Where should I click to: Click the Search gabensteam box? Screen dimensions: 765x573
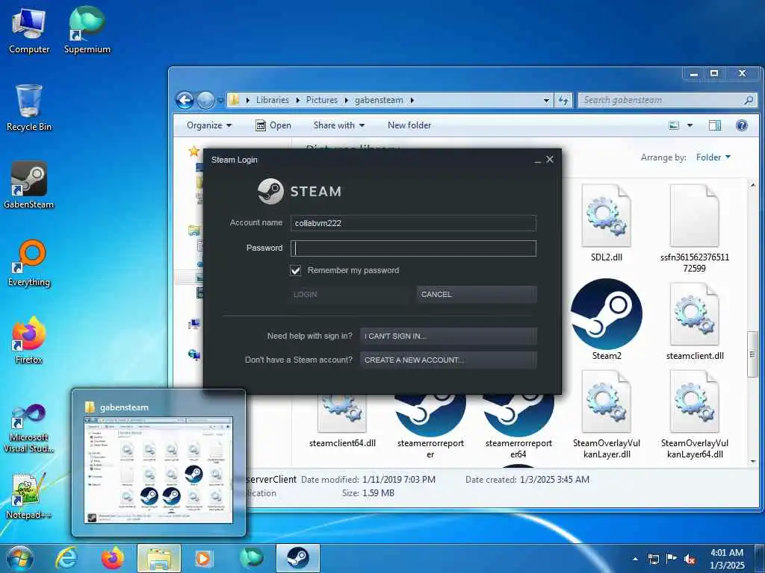point(667,100)
